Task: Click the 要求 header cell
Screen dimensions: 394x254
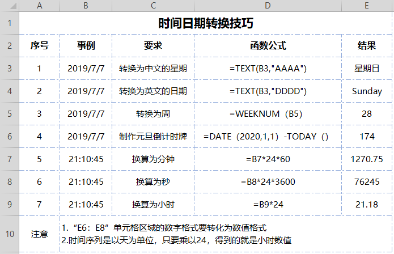Action: tap(153, 46)
